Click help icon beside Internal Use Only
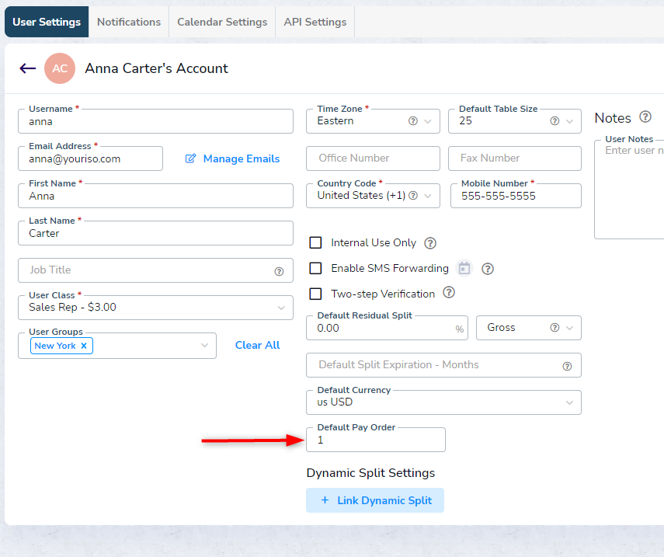664x557 pixels. point(430,243)
